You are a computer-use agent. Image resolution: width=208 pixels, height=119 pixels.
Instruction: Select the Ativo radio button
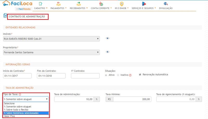[x=106, y=75]
